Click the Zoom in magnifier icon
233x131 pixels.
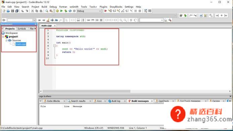(121, 20)
